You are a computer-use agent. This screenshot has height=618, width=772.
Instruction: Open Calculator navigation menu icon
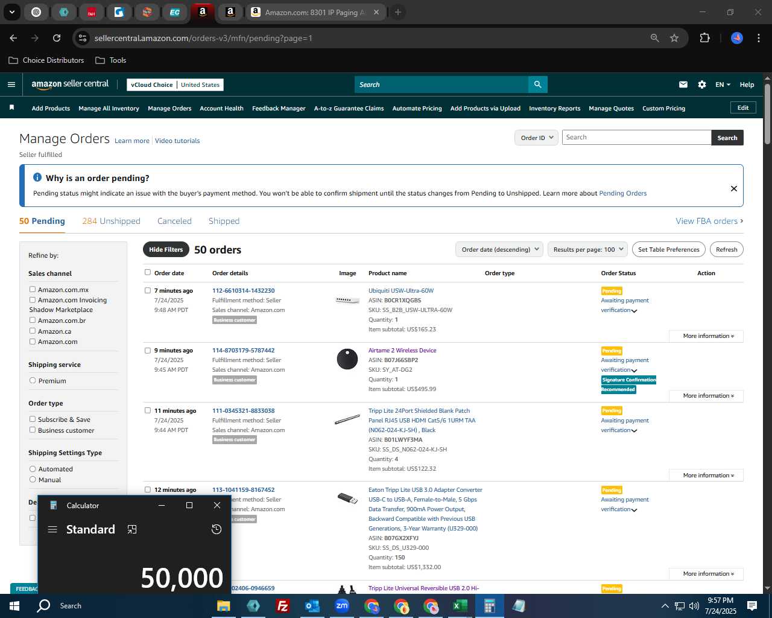click(x=52, y=529)
